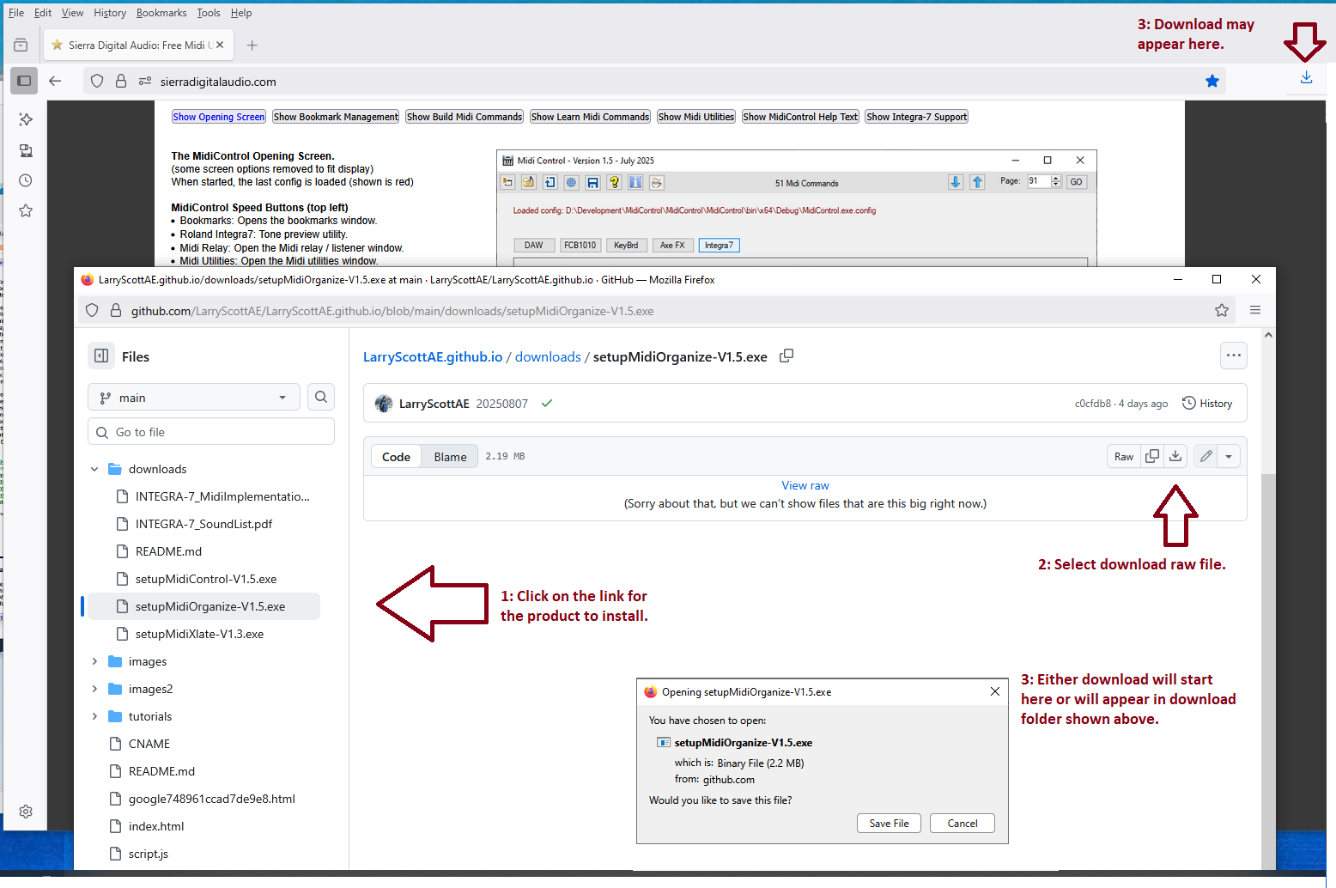Open the Firefox View icon beside the tab
1336x888 pixels.
(21, 45)
